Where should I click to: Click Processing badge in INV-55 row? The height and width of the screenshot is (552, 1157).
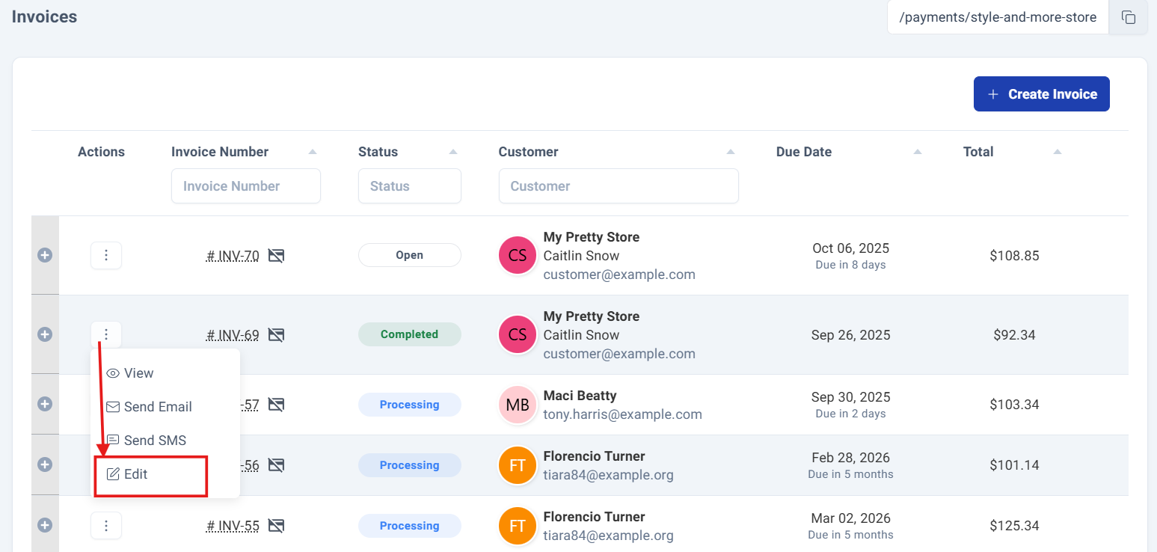click(x=410, y=526)
